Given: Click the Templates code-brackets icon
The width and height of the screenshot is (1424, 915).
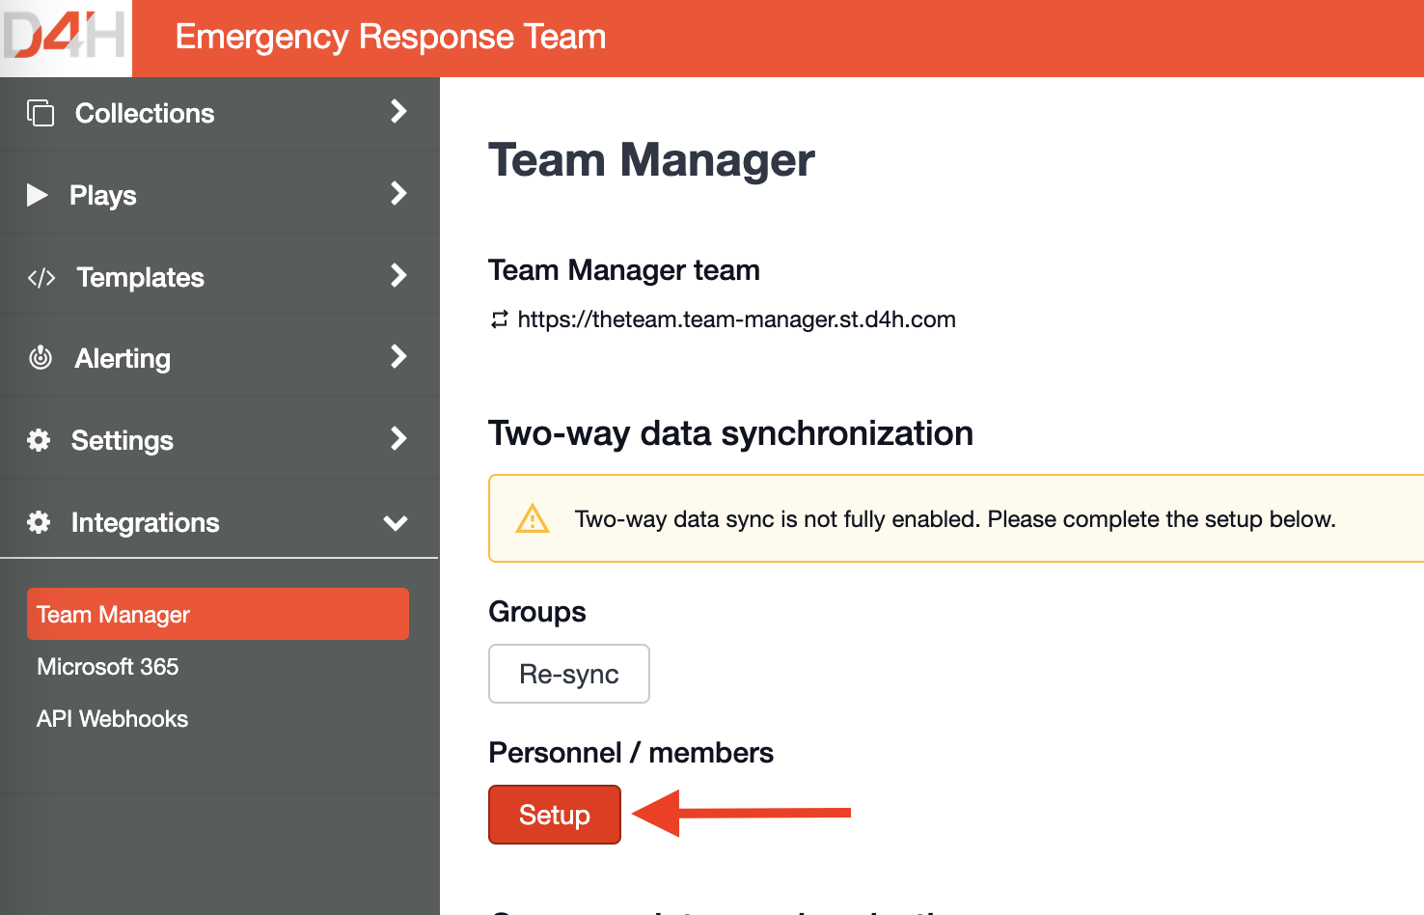Looking at the screenshot, I should click(41, 278).
